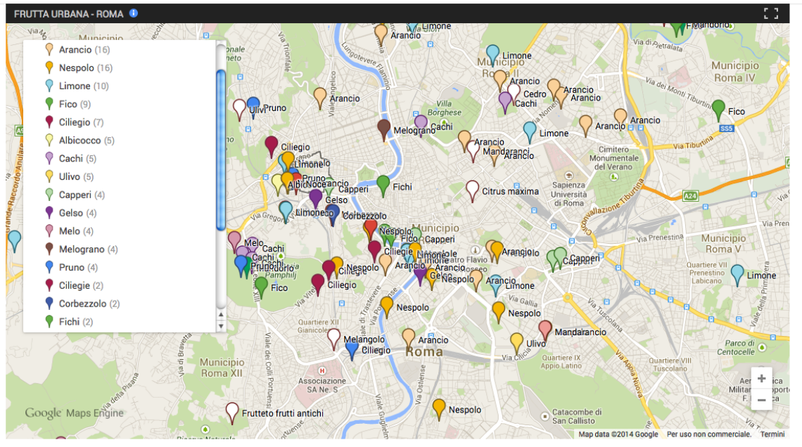Select Nespolo legend entry

76,68
